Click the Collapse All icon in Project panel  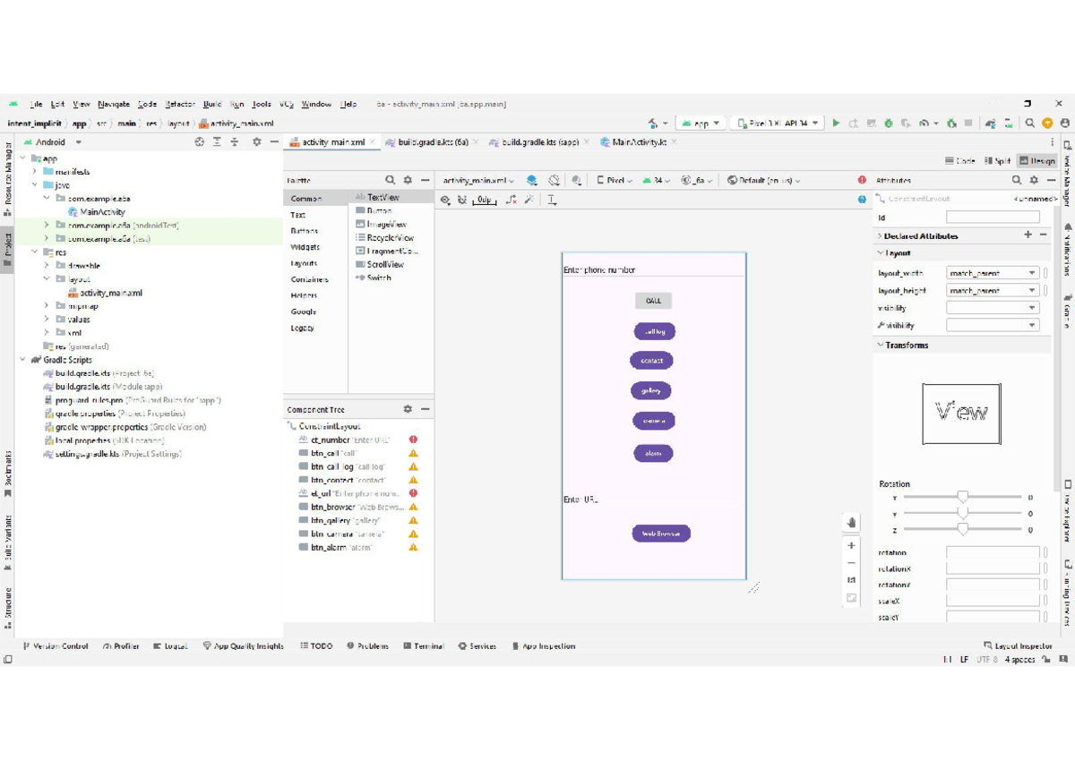235,141
